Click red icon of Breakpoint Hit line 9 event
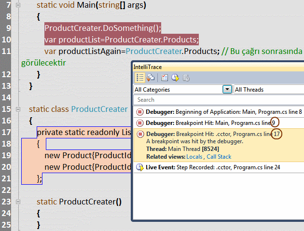Screen dimensions: 304x231 coord(140,123)
